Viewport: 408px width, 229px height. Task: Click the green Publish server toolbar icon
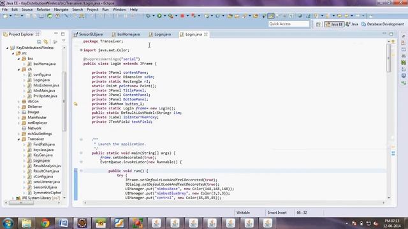coord(50,16)
